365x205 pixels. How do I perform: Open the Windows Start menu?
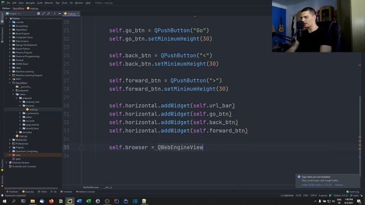(x=5, y=201)
